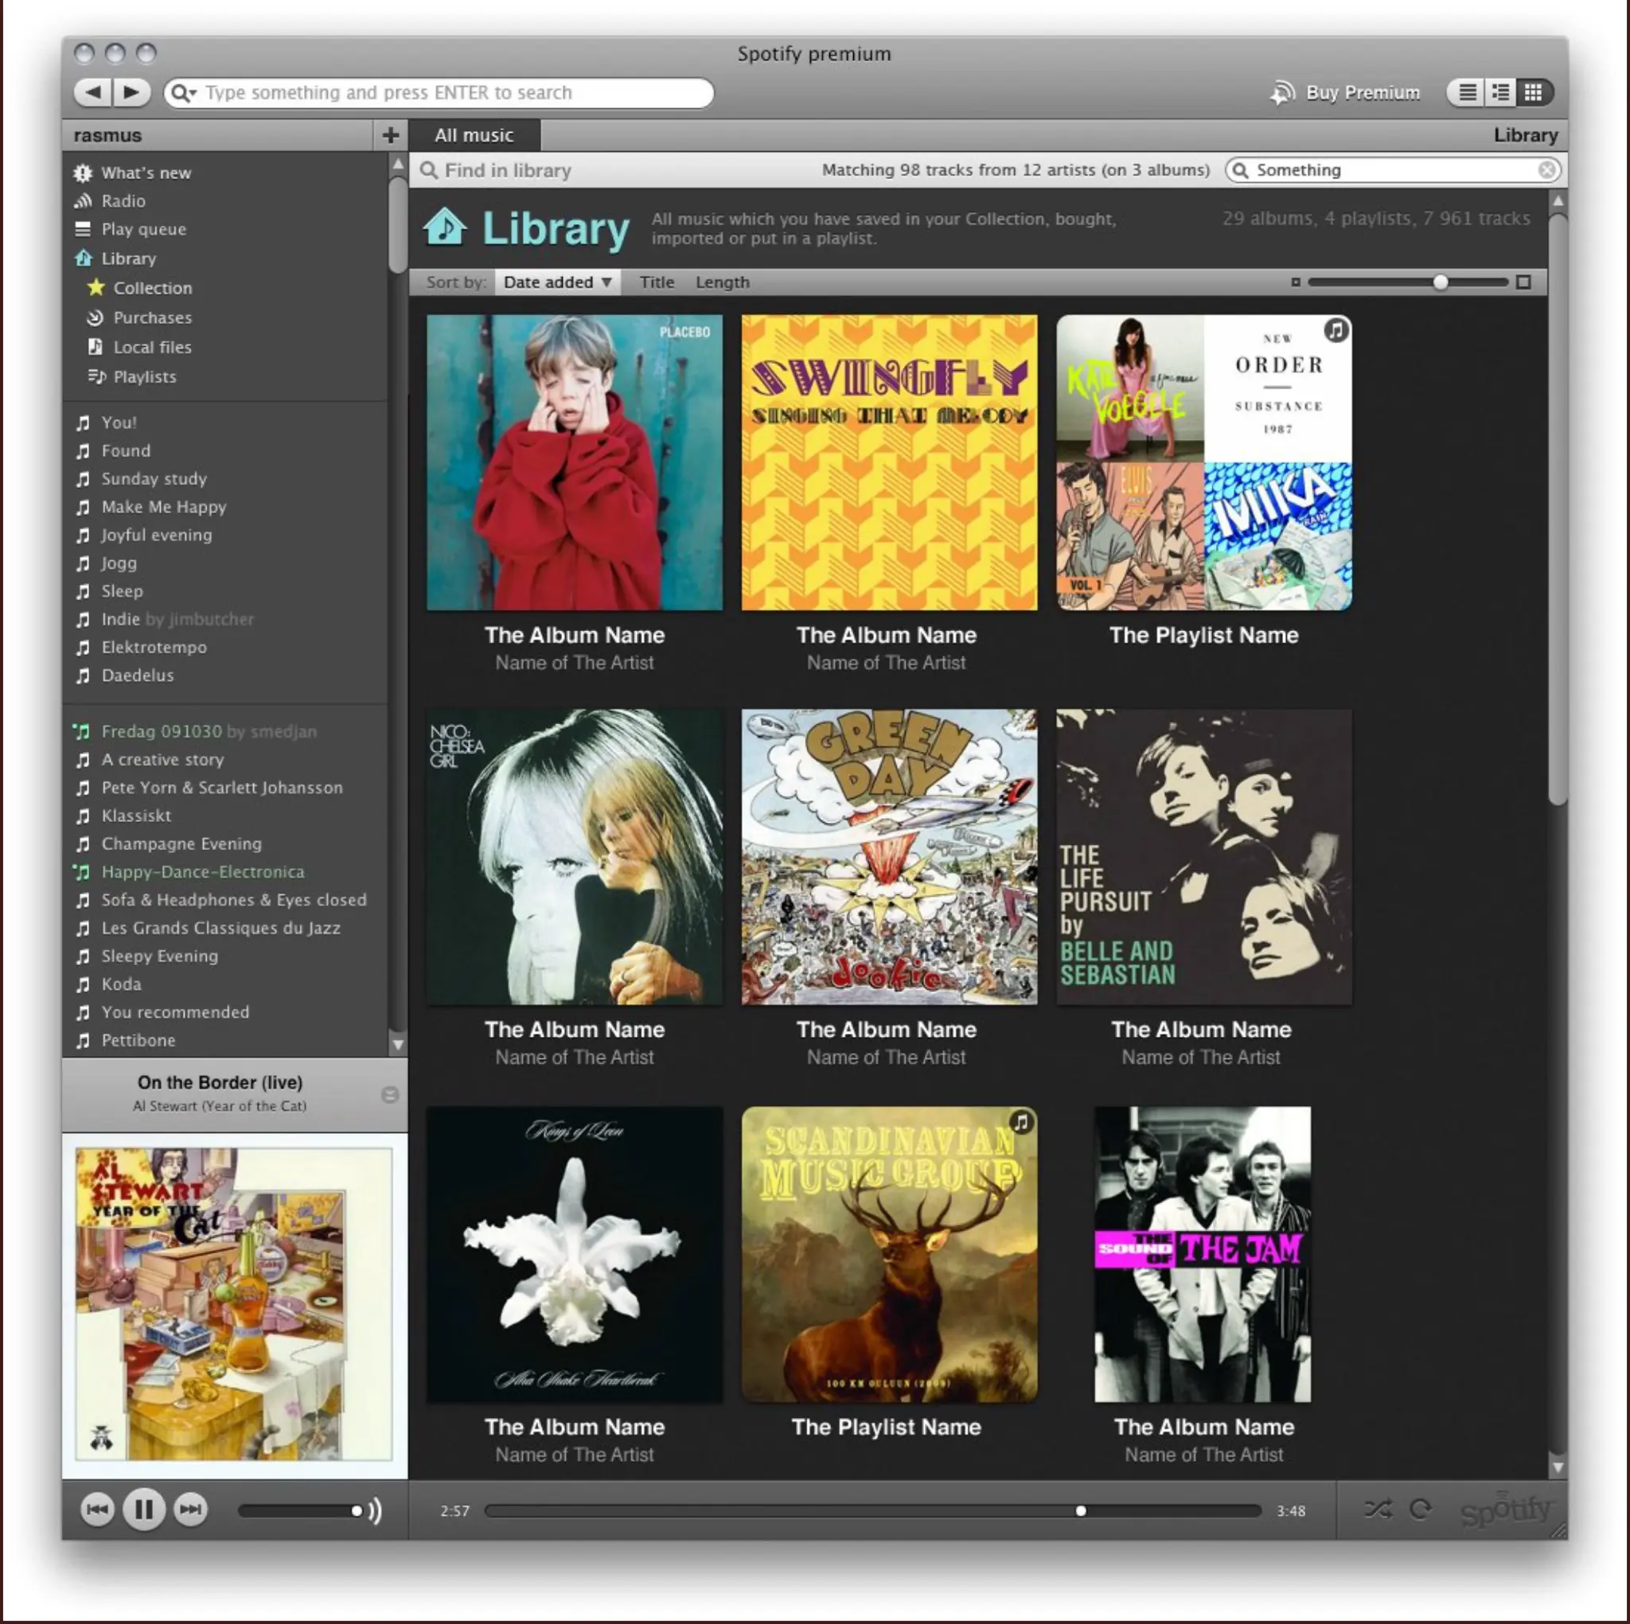Pause the current track
The height and width of the screenshot is (1624, 1630).
click(143, 1509)
